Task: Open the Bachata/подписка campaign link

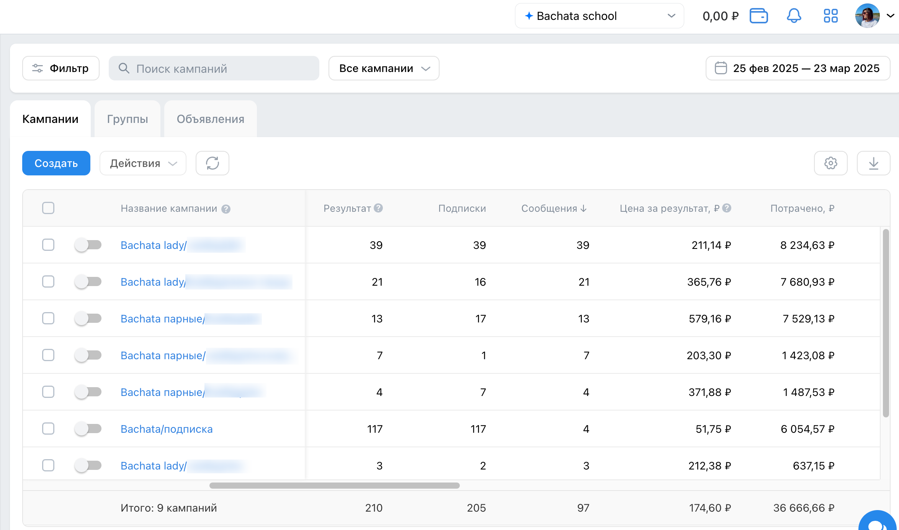Action: pyautogui.click(x=167, y=429)
